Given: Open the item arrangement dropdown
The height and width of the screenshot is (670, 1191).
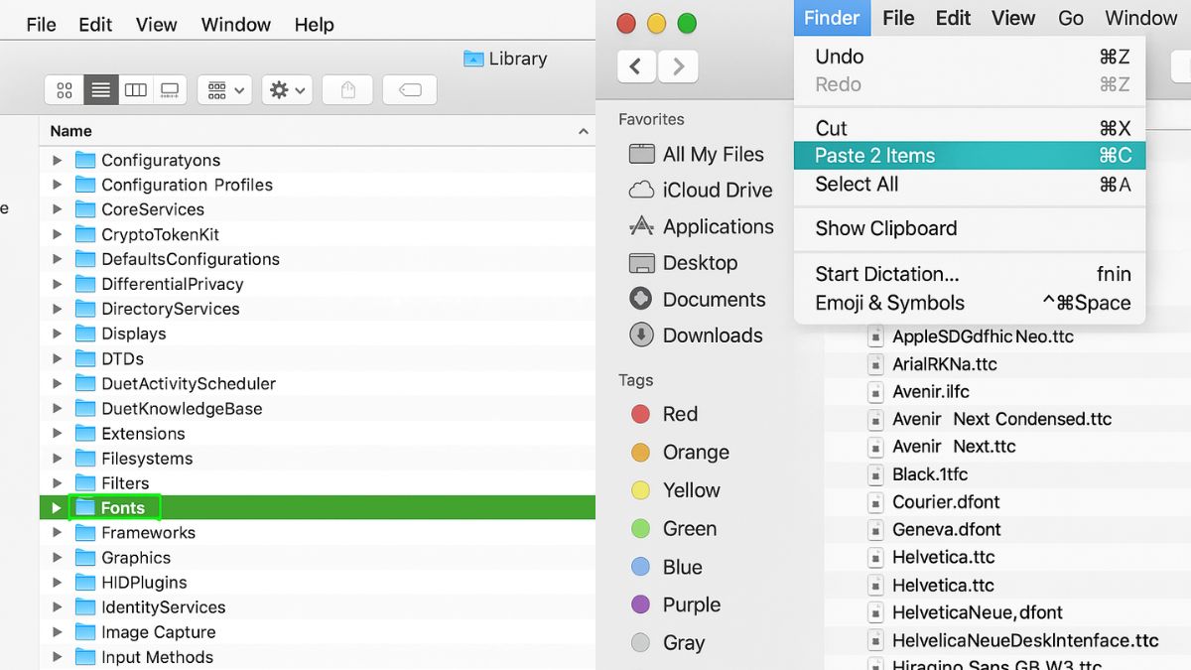Looking at the screenshot, I should click(224, 90).
